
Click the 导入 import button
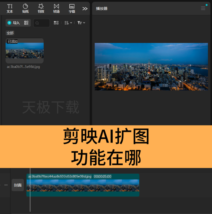[x=14, y=23]
